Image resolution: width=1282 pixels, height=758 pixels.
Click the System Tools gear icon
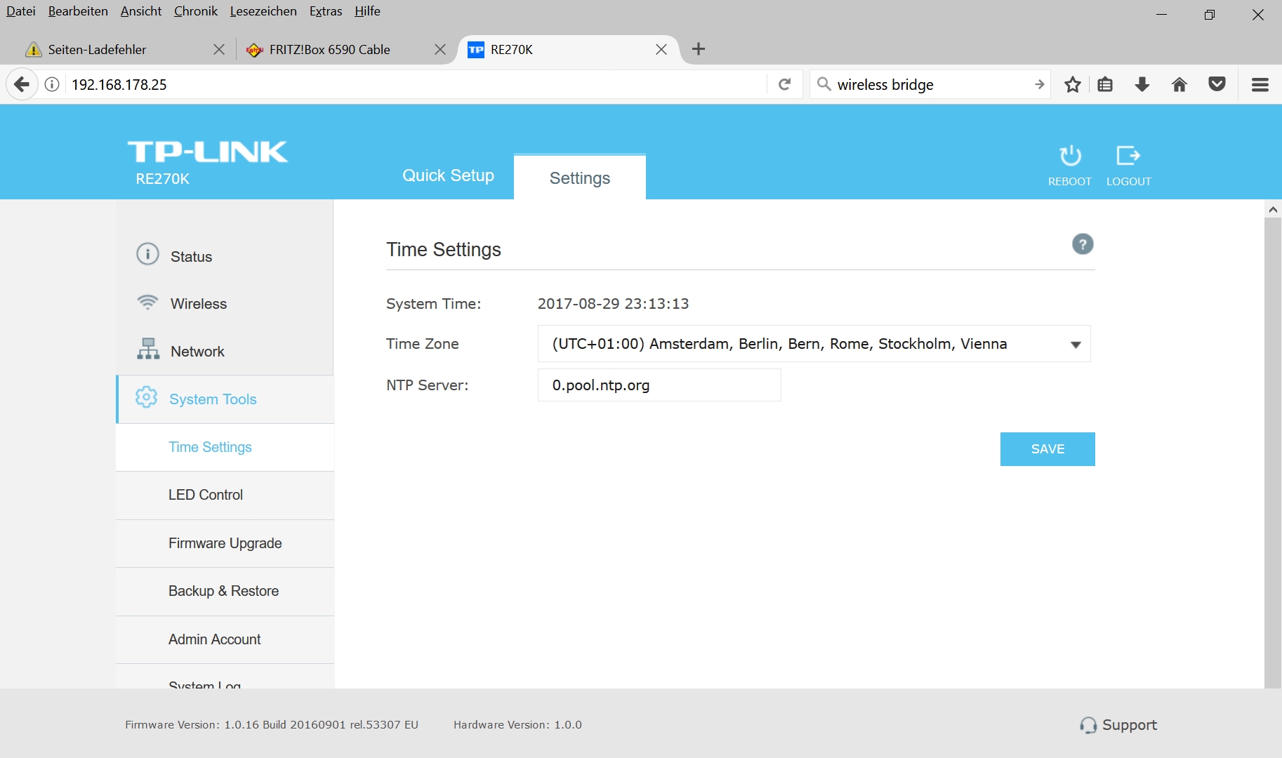point(146,397)
